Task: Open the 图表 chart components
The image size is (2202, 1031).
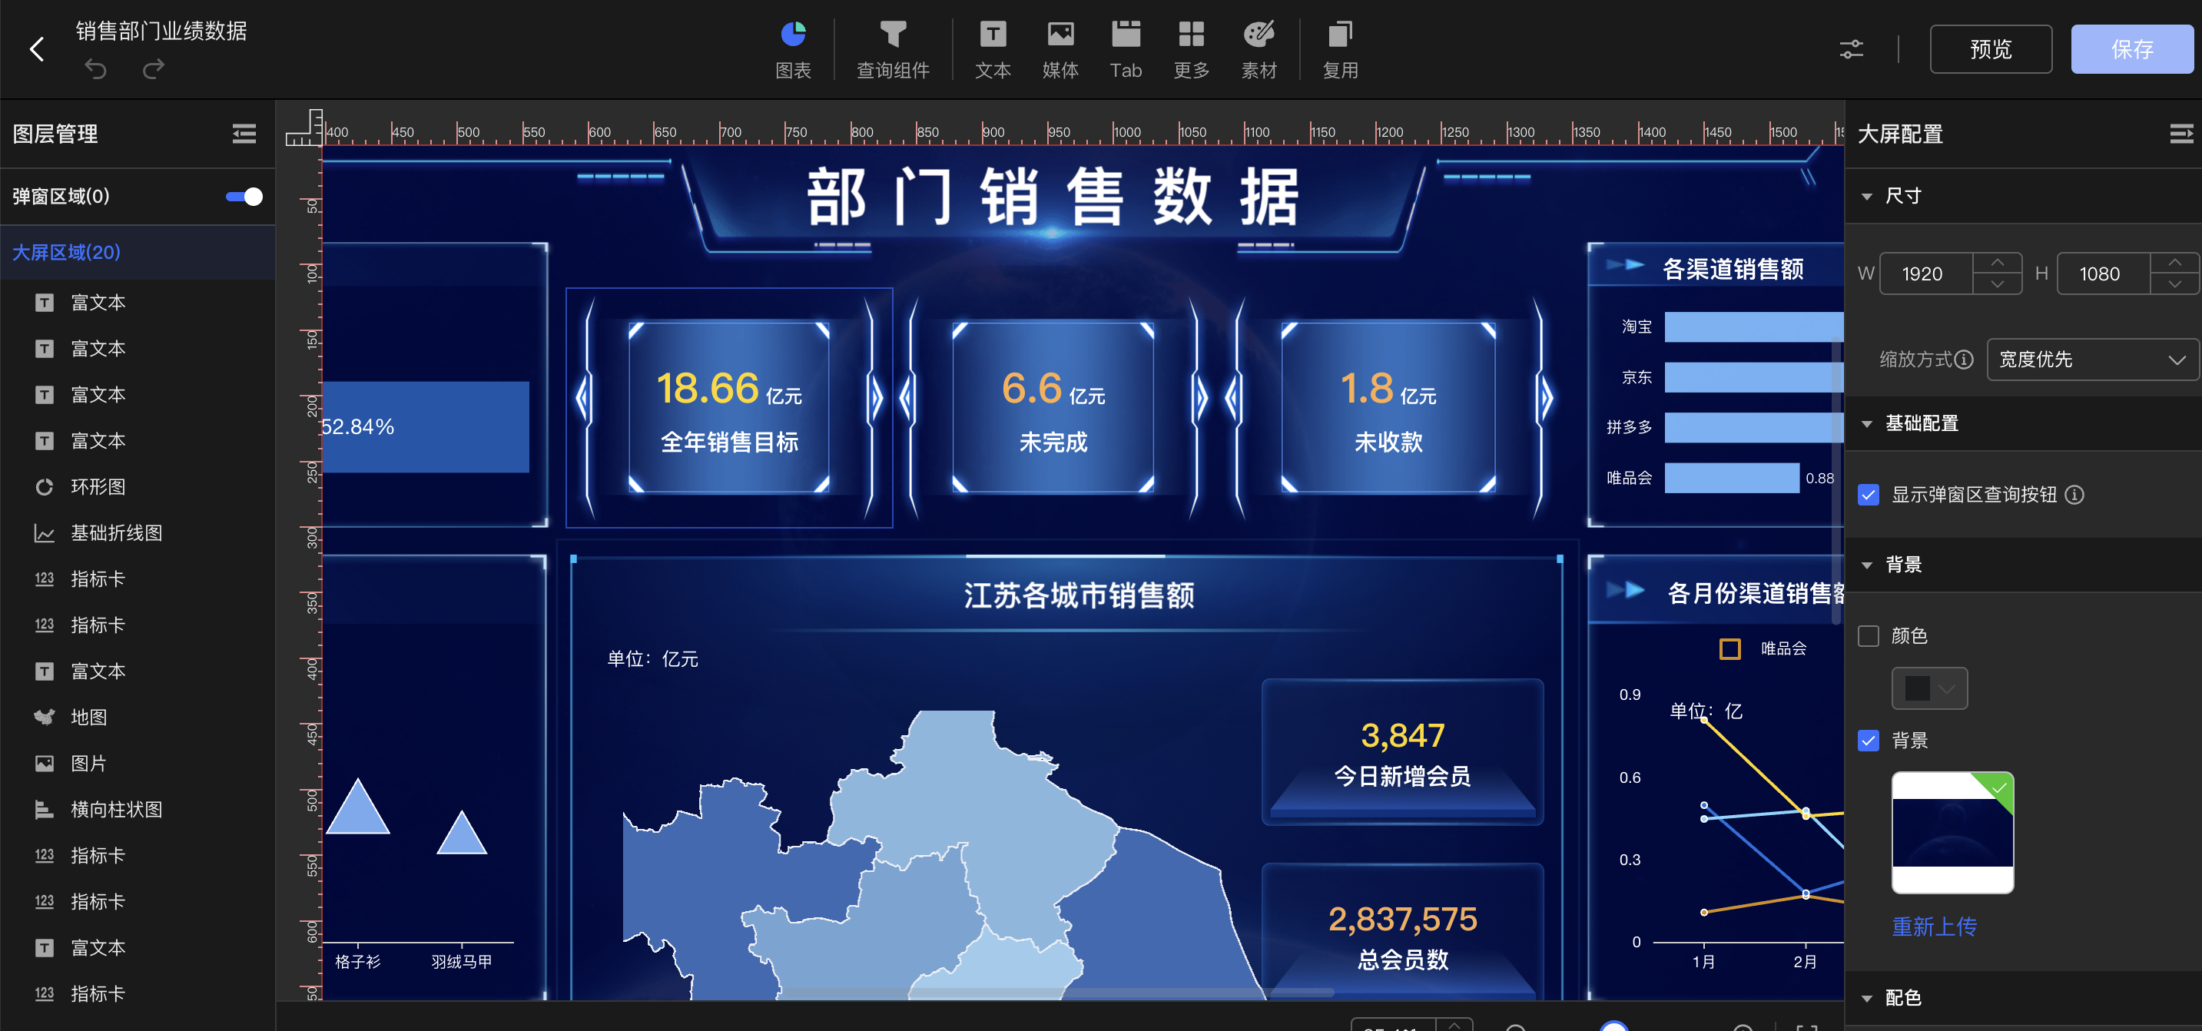Action: point(792,50)
